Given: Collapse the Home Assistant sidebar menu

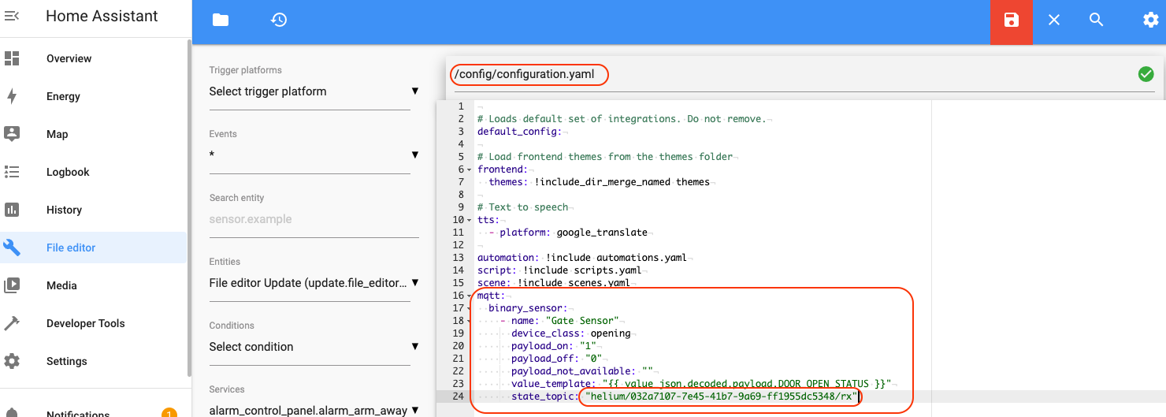Looking at the screenshot, I should pos(12,16).
